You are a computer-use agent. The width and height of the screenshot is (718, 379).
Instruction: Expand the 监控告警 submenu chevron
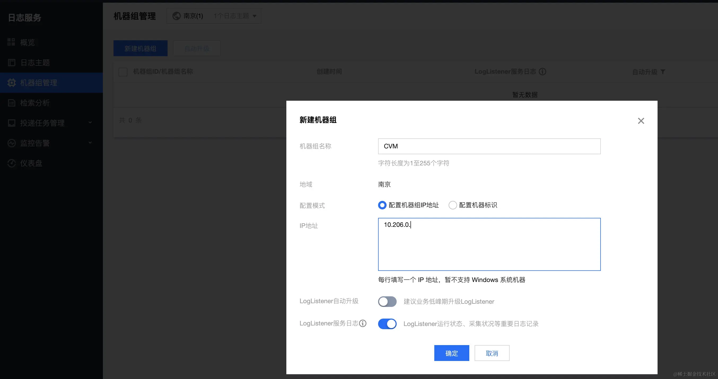90,143
